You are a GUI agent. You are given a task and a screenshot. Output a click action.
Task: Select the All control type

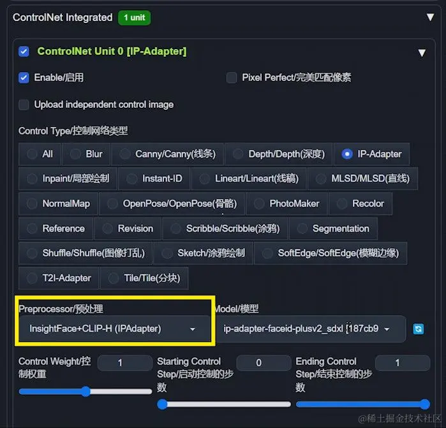[x=40, y=154]
